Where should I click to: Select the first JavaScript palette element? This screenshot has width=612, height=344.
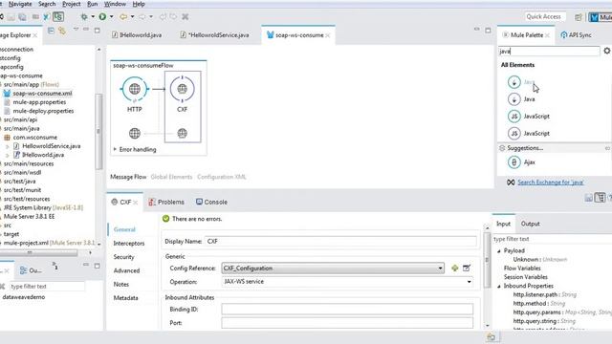(x=529, y=117)
